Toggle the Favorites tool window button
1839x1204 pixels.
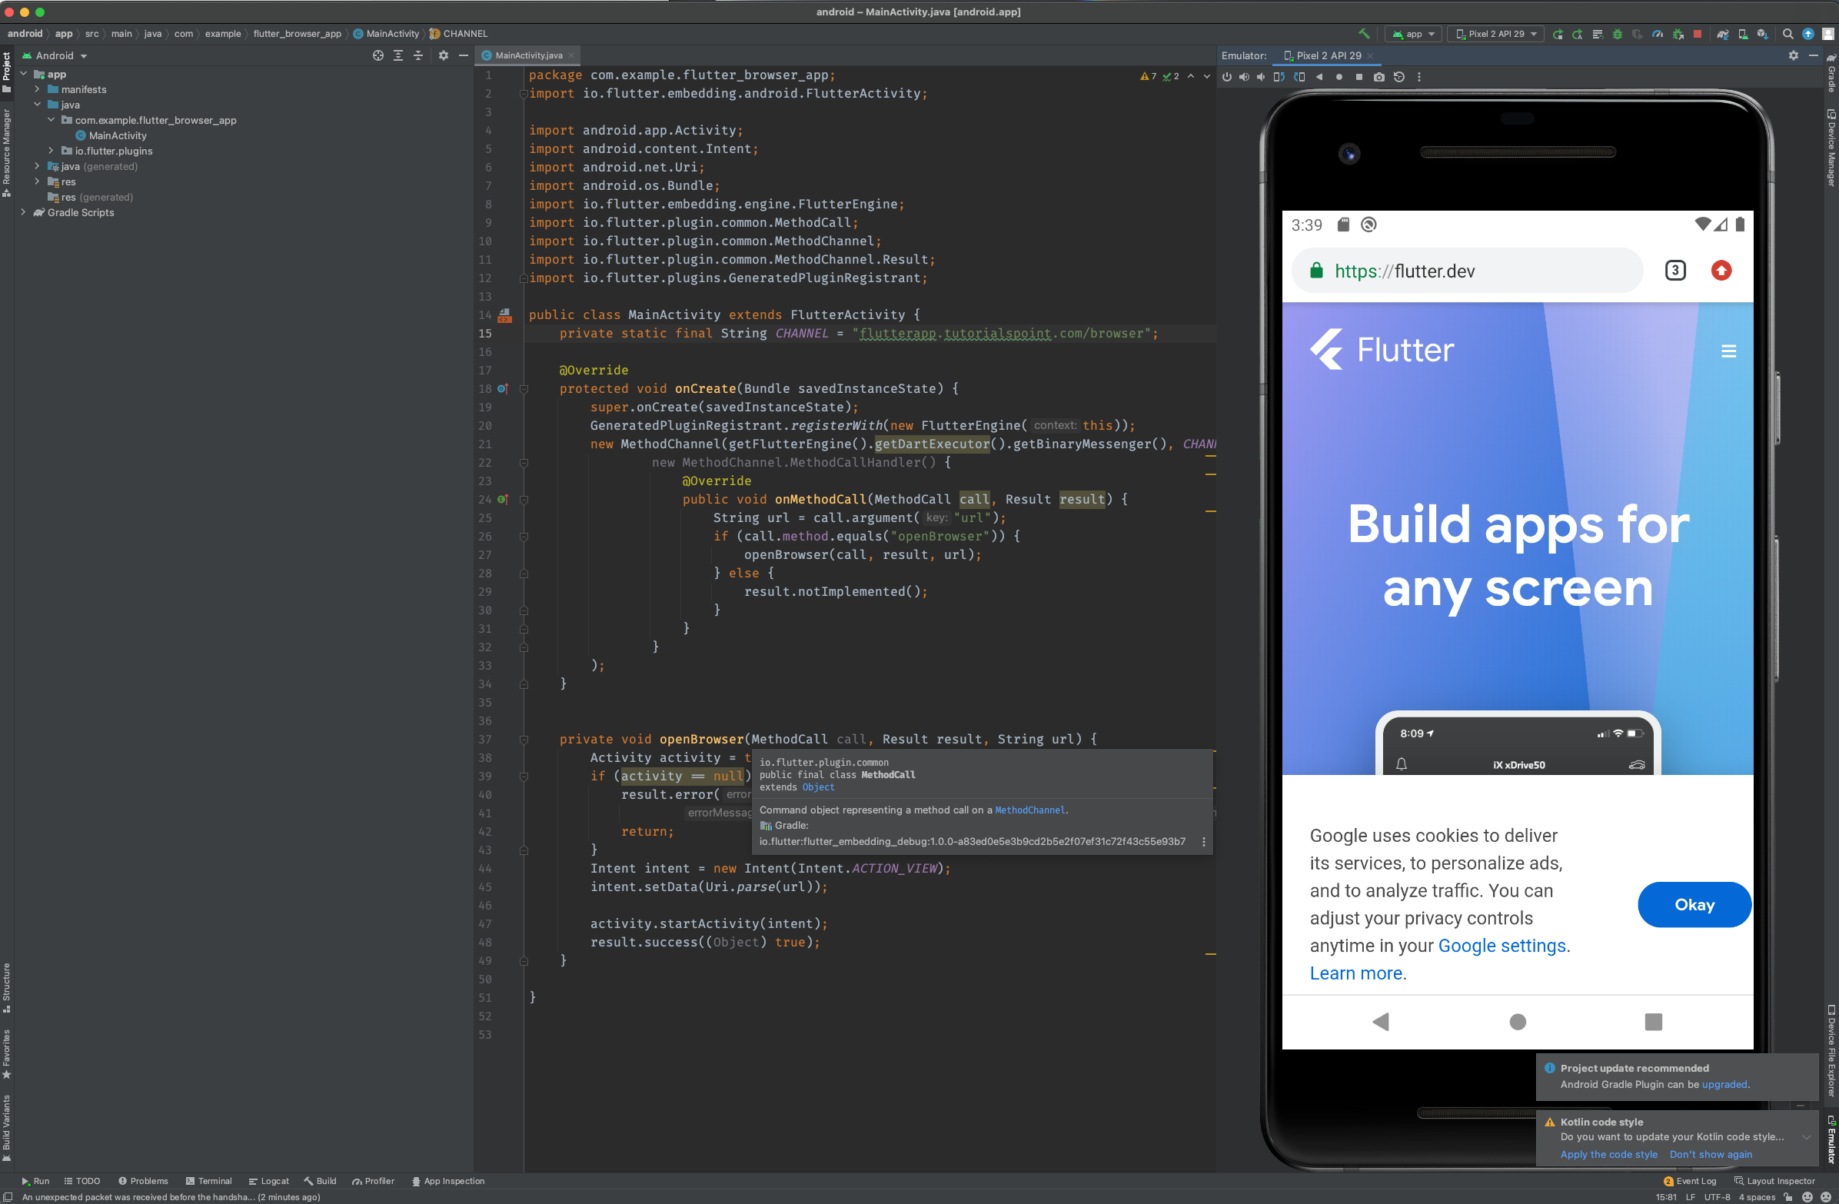pyautogui.click(x=6, y=1054)
